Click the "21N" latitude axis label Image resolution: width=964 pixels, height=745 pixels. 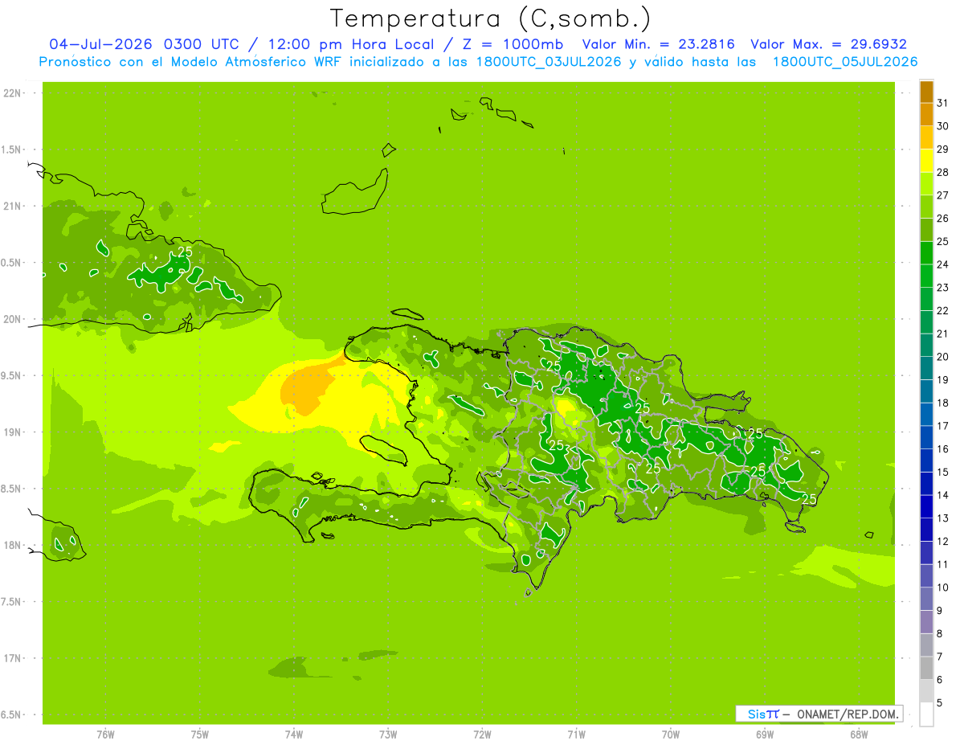pos(12,207)
